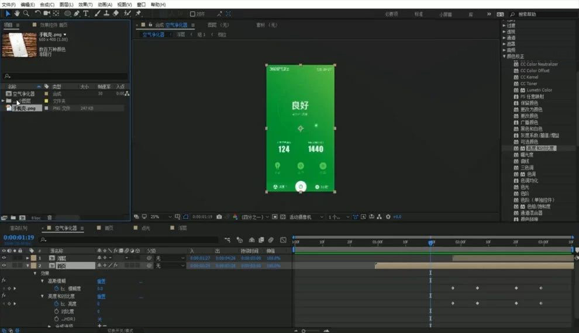Open the 25% magnification dropdown
Viewport: 579px width, 333px height.
coord(161,217)
